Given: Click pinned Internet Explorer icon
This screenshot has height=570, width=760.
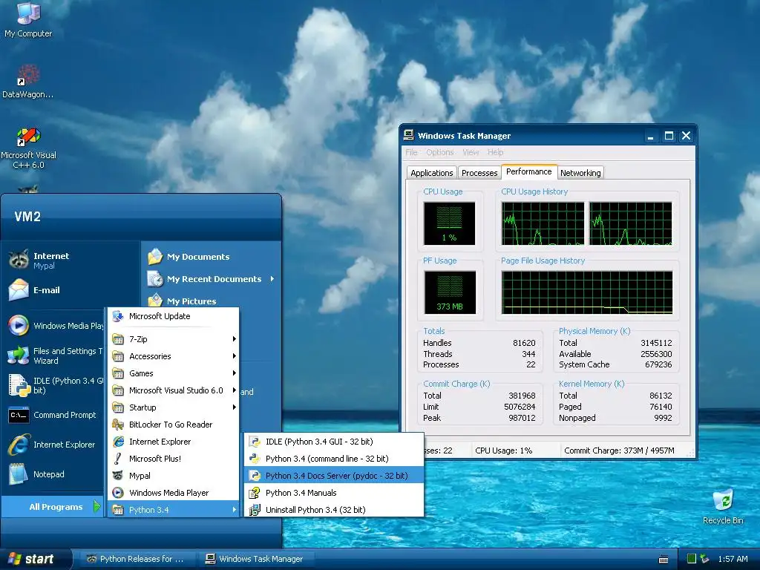Looking at the screenshot, I should click(19, 445).
